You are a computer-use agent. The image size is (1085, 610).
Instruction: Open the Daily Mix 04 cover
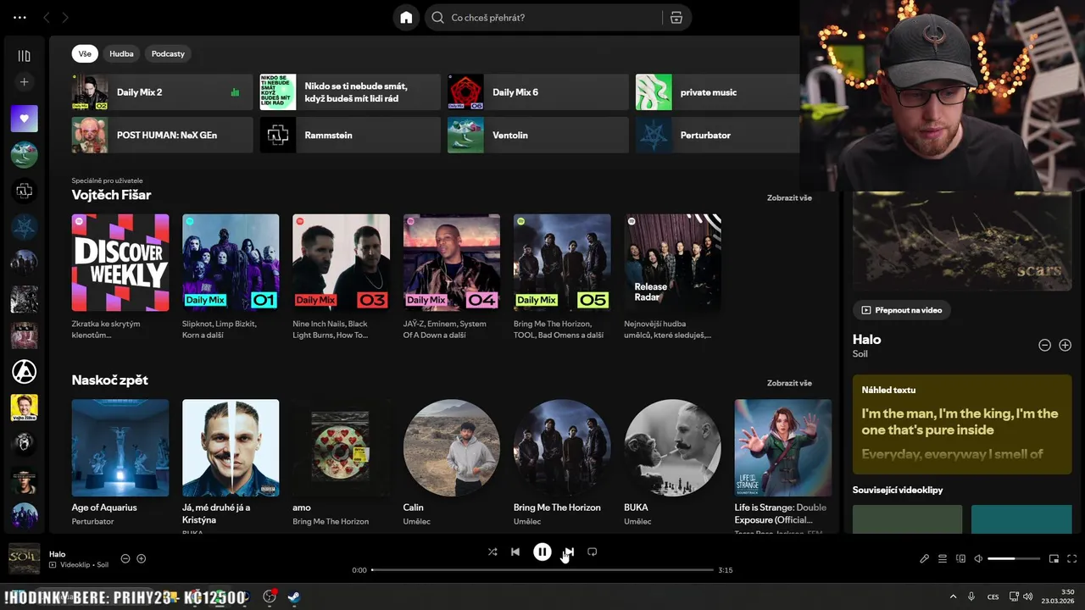452,263
